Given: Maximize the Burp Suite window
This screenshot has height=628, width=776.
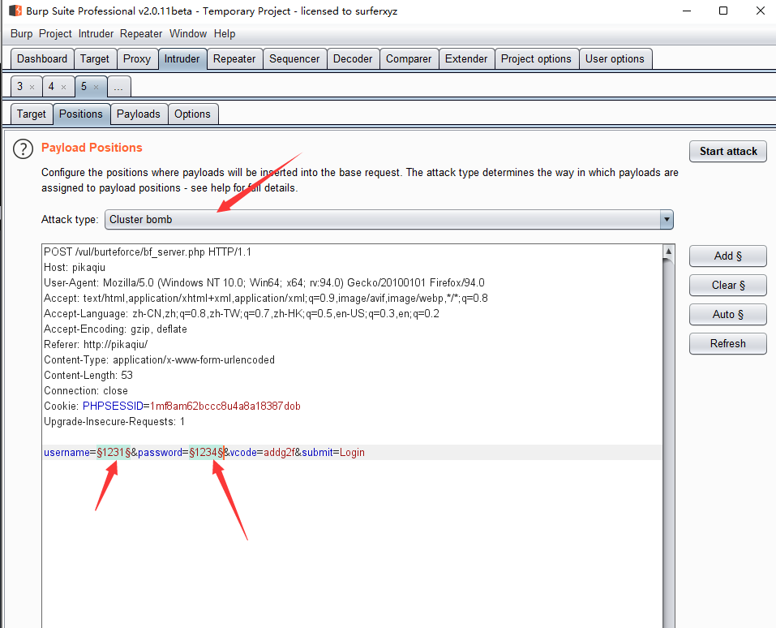Looking at the screenshot, I should click(723, 11).
